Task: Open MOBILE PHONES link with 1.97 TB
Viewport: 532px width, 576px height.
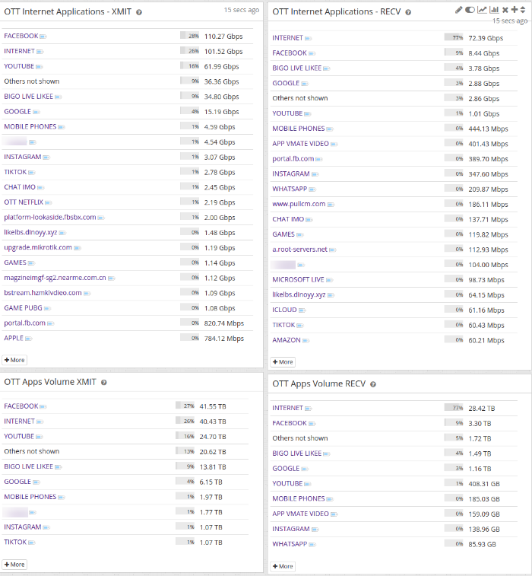Action: click(x=30, y=497)
